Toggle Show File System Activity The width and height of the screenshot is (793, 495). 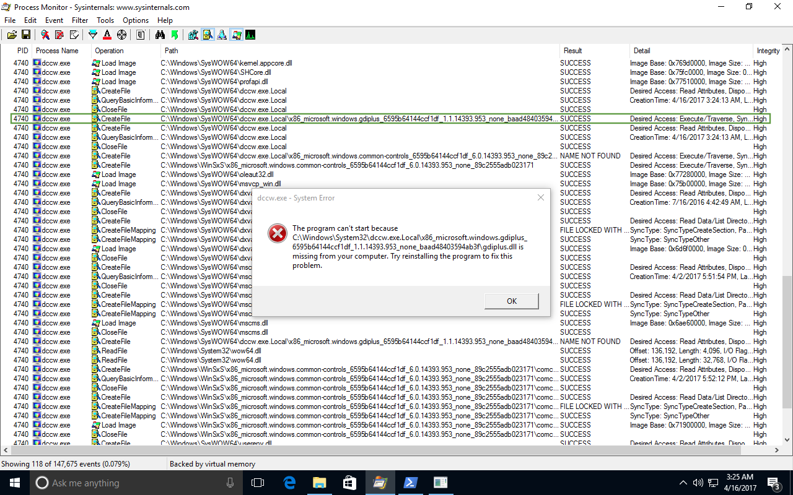tap(208, 35)
